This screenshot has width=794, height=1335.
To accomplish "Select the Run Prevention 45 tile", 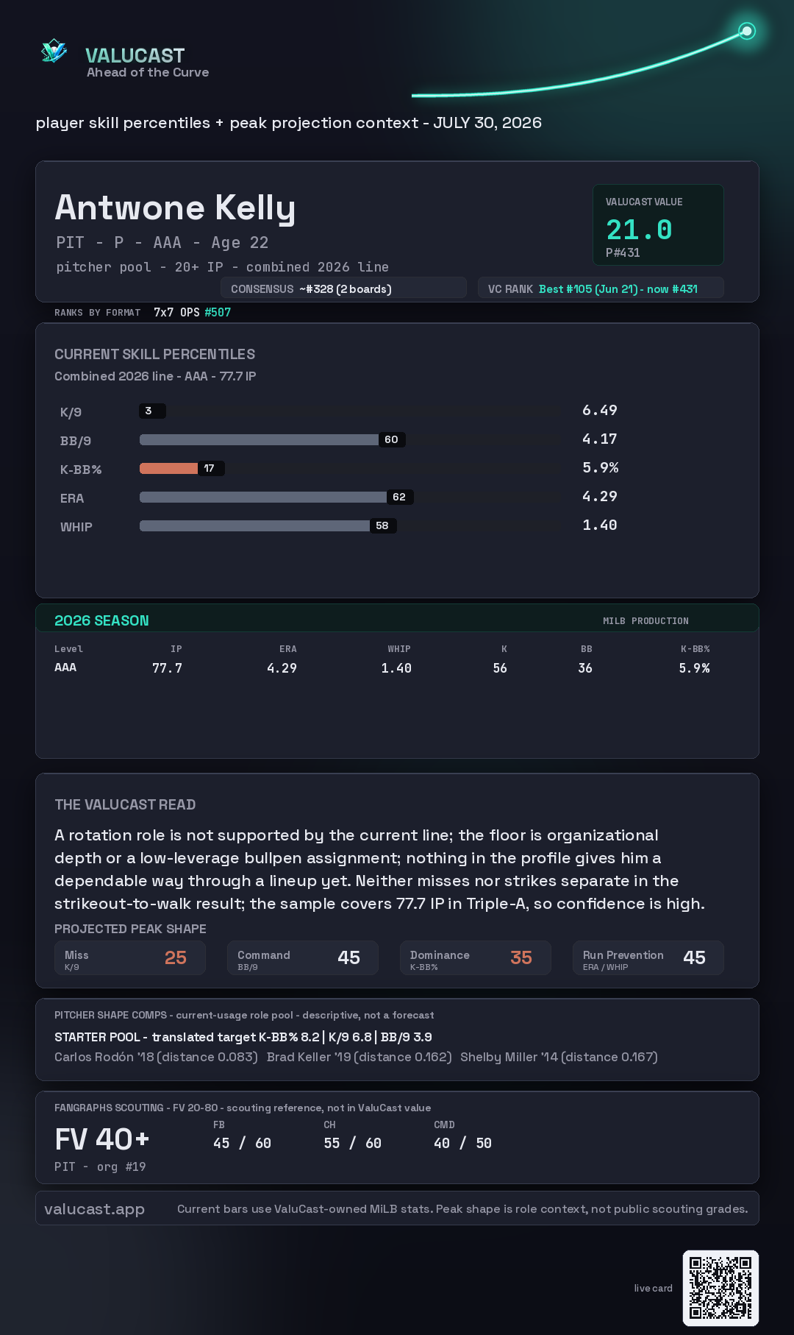I will [x=648, y=957].
